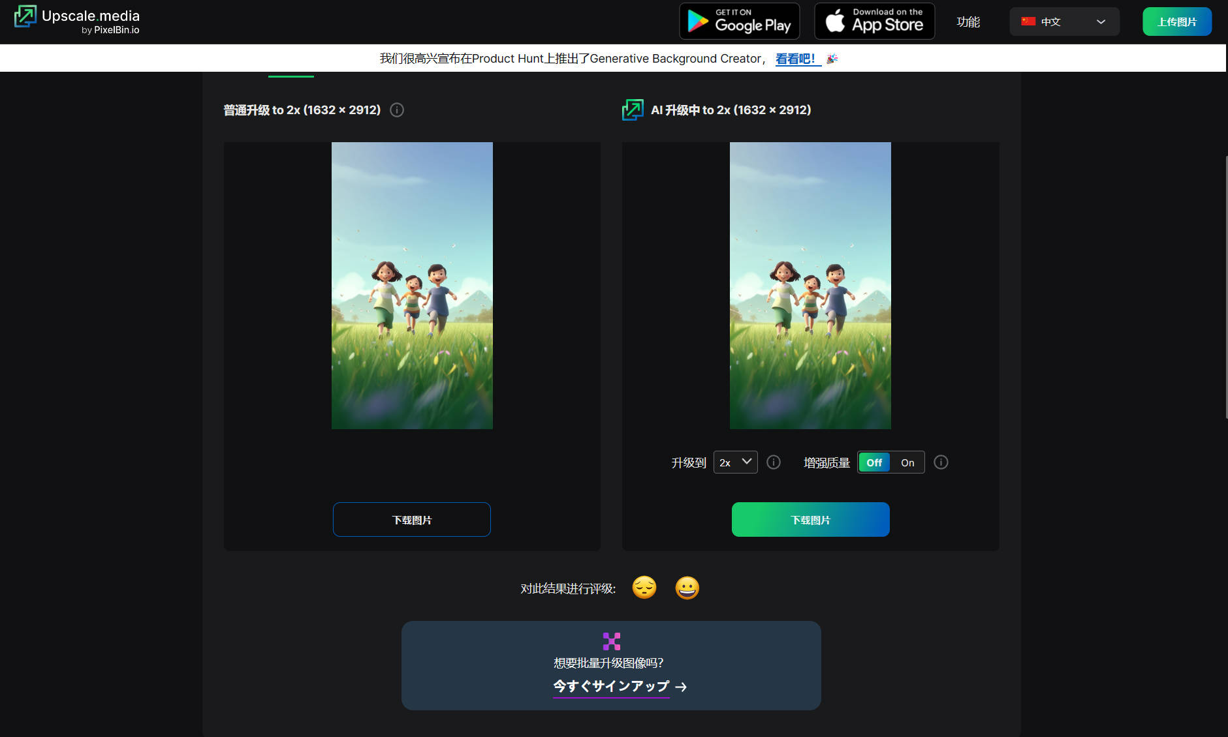Rate result with the happy grinning emoji
Screen dimensions: 1228x737
687,588
